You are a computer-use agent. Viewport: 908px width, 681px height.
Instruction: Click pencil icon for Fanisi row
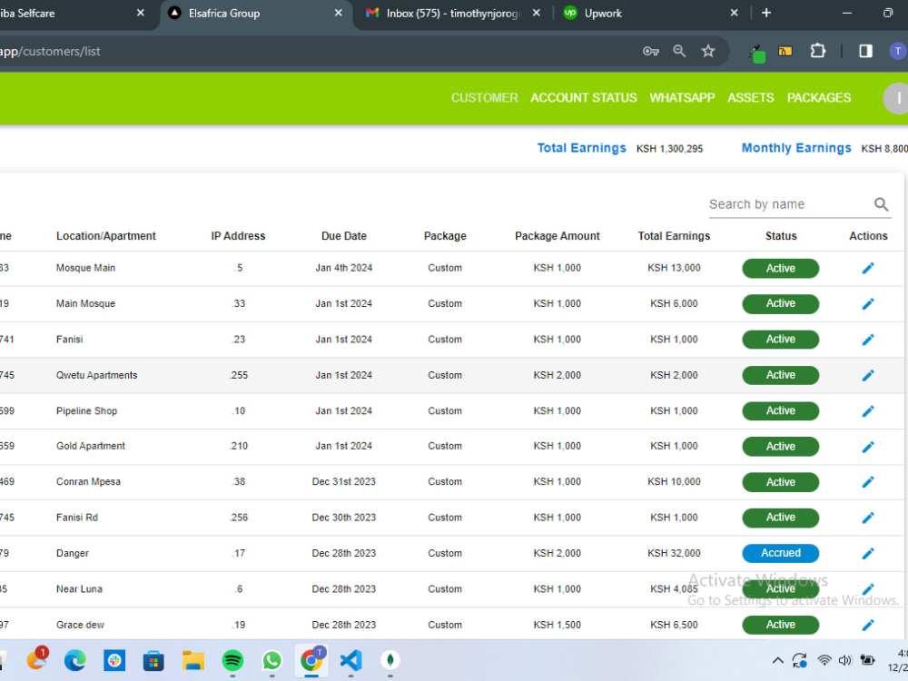[x=867, y=340]
